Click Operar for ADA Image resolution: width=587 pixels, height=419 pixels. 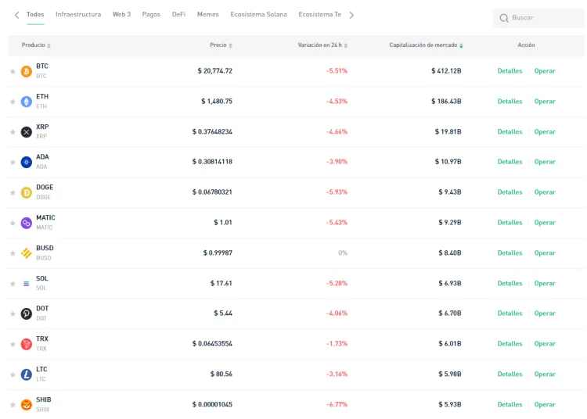545,162
